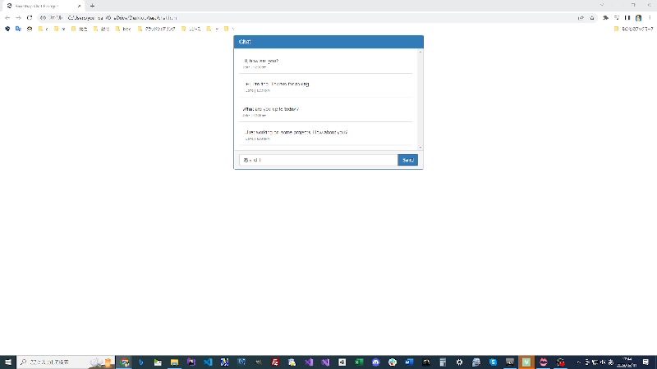Click the browser Forward arrow

point(18,17)
